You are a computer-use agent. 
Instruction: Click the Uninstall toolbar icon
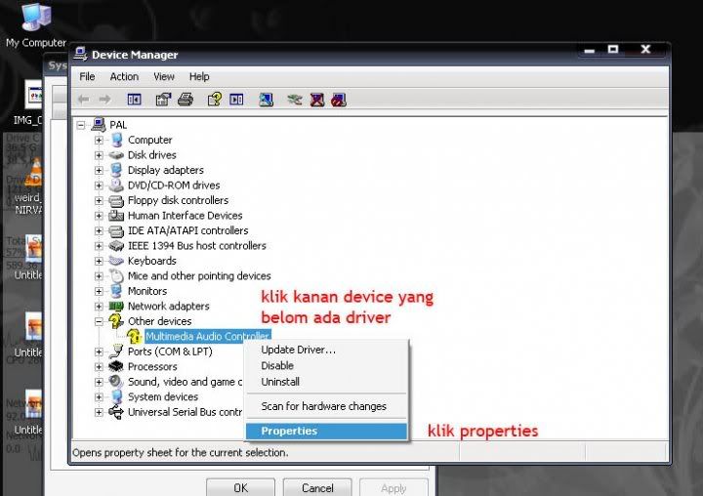click(x=317, y=100)
